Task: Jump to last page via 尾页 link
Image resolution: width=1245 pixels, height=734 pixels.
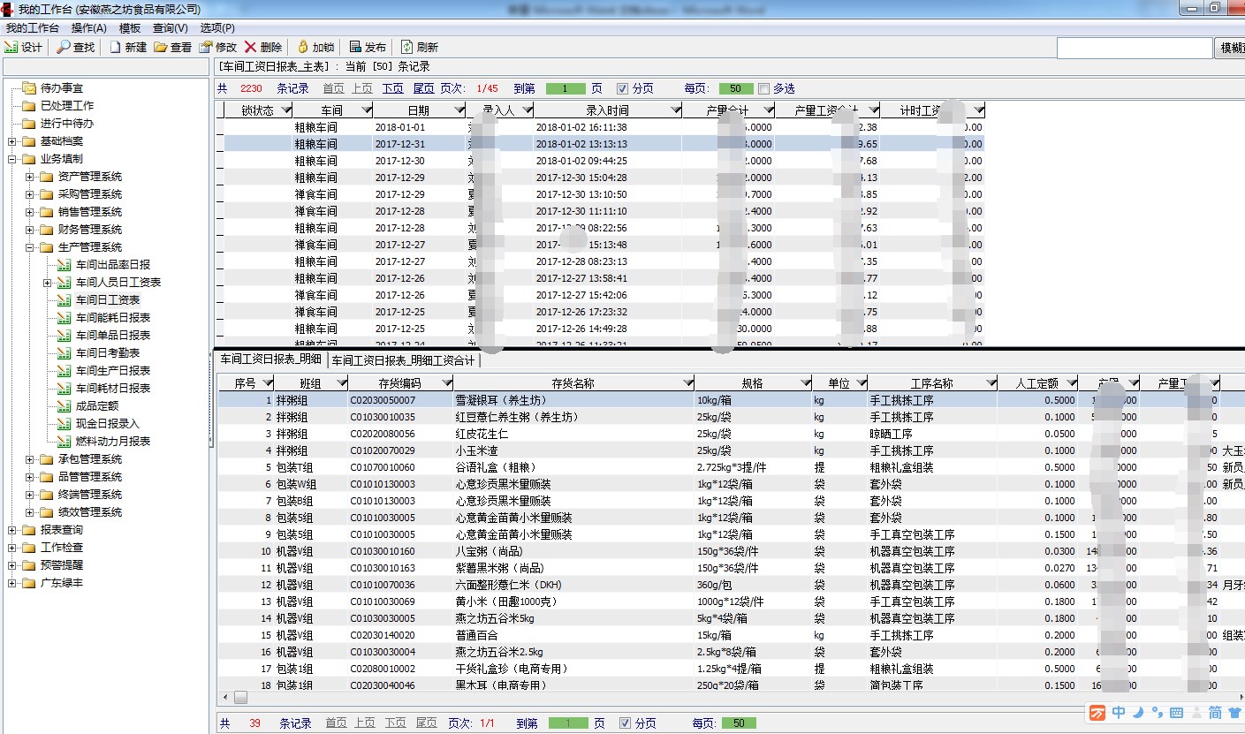Action: click(x=423, y=88)
